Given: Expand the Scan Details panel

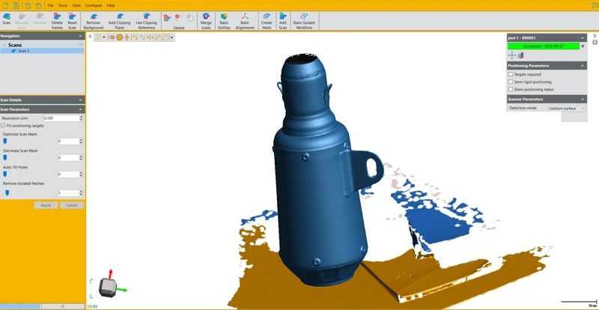Looking at the screenshot, I should (80, 100).
